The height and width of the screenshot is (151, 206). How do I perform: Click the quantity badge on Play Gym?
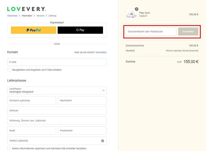pyautogui.click(x=137, y=9)
